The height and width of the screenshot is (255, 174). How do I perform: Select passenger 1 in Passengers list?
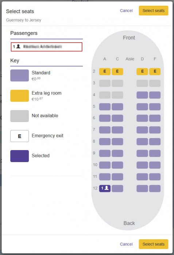pyautogui.click(x=47, y=47)
